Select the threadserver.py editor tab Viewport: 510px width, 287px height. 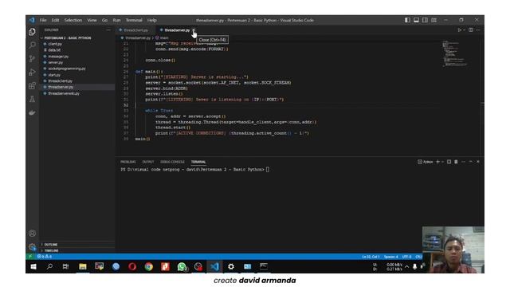[x=177, y=30]
